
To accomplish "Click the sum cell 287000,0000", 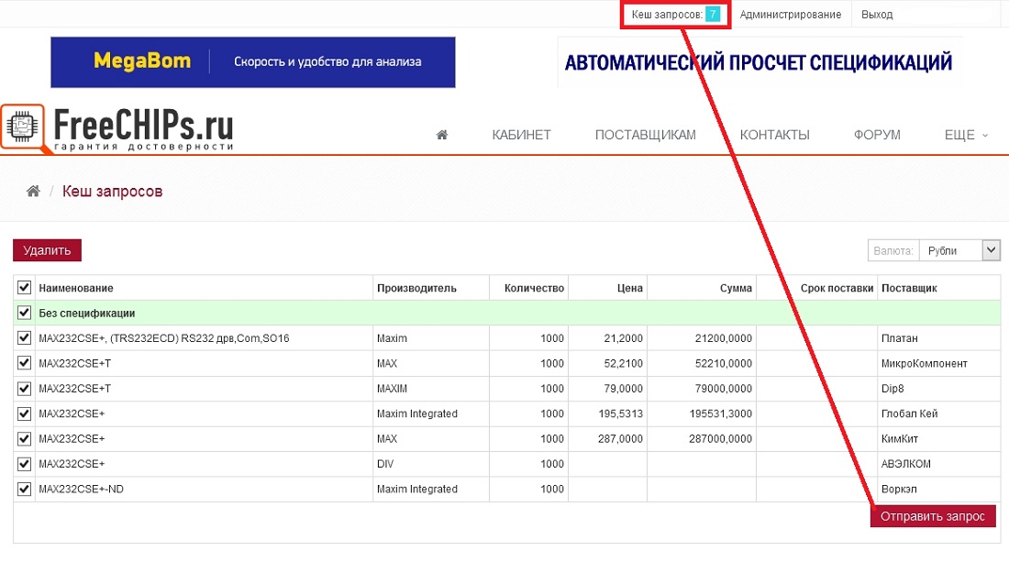I will pyautogui.click(x=720, y=438).
